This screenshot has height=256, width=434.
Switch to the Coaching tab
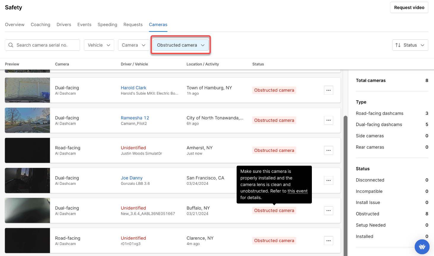(41, 25)
